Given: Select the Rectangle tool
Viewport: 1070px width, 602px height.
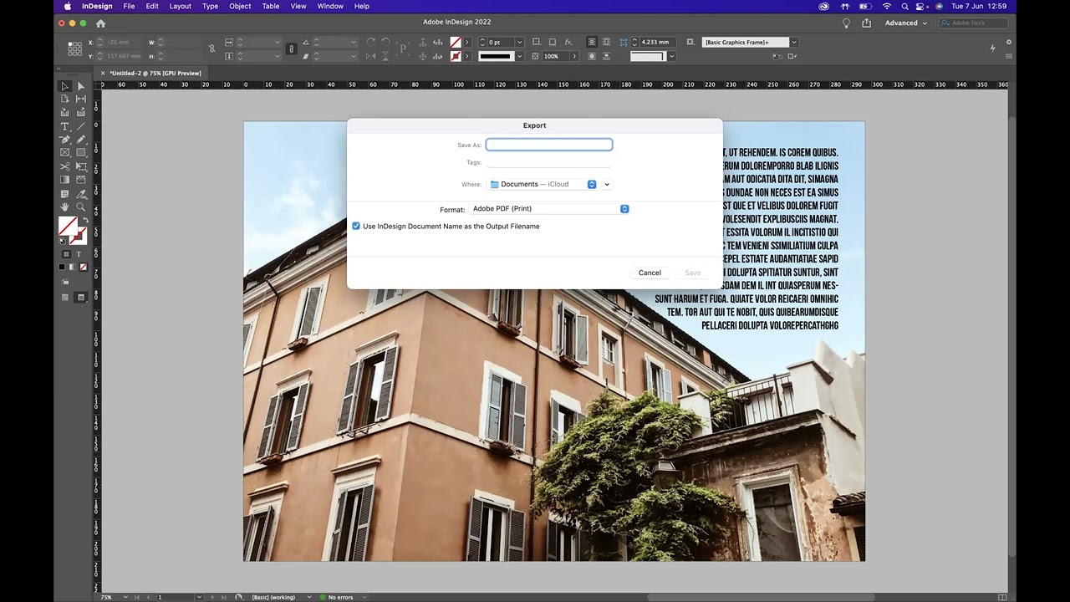Looking at the screenshot, I should (81, 153).
